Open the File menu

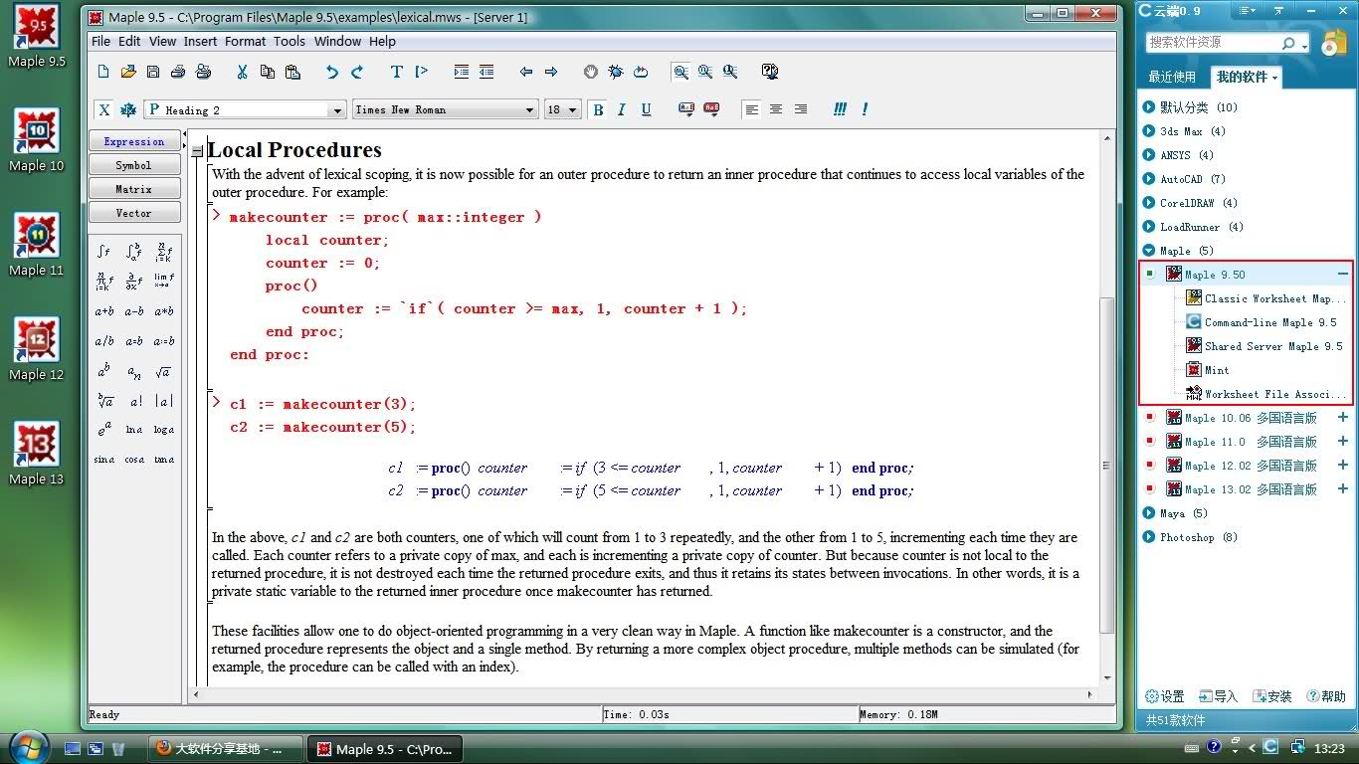[100, 41]
